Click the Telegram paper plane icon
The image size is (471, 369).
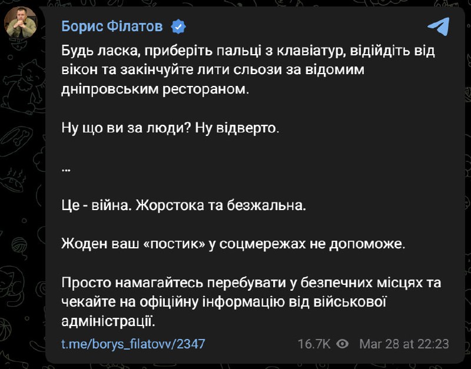click(438, 26)
